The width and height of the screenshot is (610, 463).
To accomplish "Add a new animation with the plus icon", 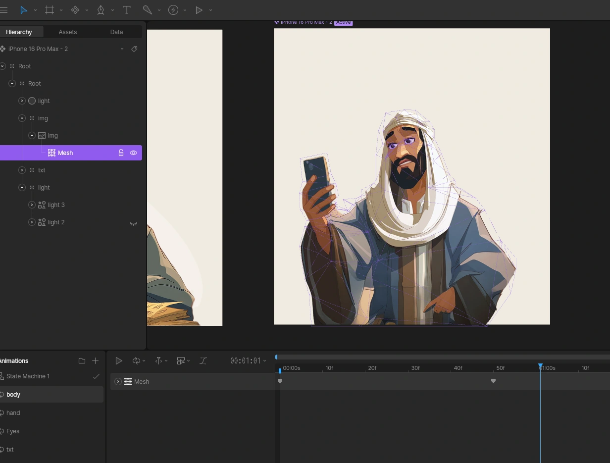I will coord(96,361).
